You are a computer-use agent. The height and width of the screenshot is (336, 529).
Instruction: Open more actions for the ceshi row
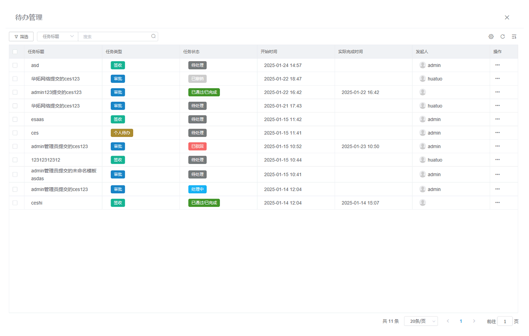pos(497,202)
